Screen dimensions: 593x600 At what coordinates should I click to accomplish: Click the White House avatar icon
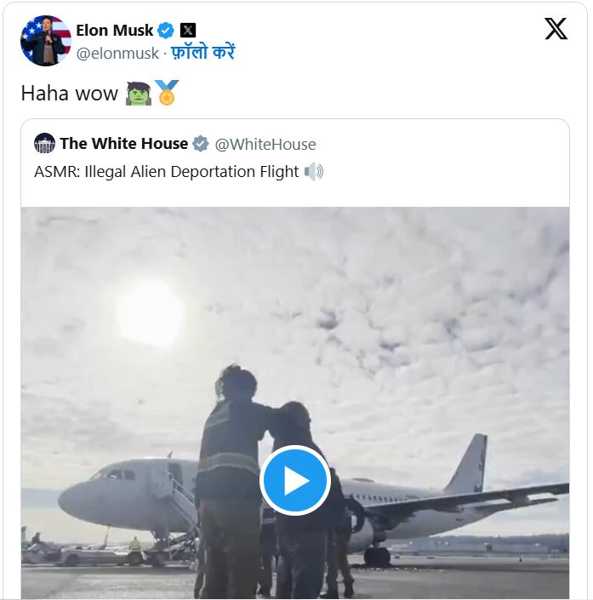[45, 144]
